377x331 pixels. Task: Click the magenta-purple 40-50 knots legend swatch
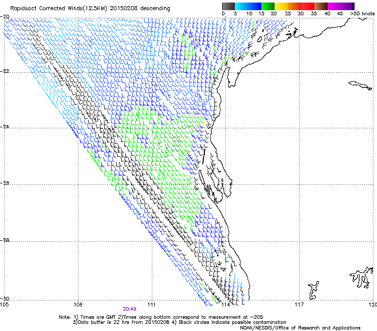(x=341, y=6)
